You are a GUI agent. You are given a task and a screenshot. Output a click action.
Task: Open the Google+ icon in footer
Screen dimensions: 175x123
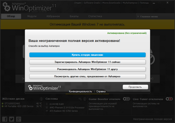pos(19,119)
